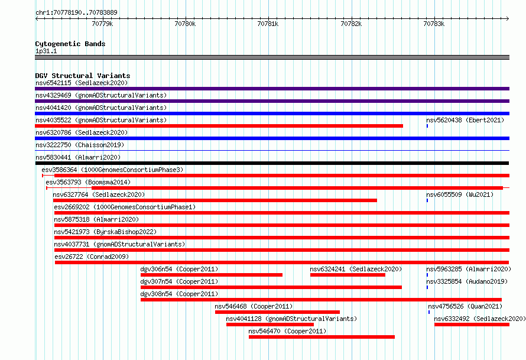Click the red bar under esv2669202

pos(282,213)
